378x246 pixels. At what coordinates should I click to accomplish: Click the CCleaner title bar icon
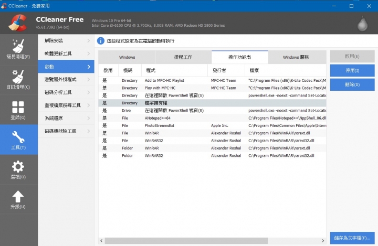tap(4, 6)
